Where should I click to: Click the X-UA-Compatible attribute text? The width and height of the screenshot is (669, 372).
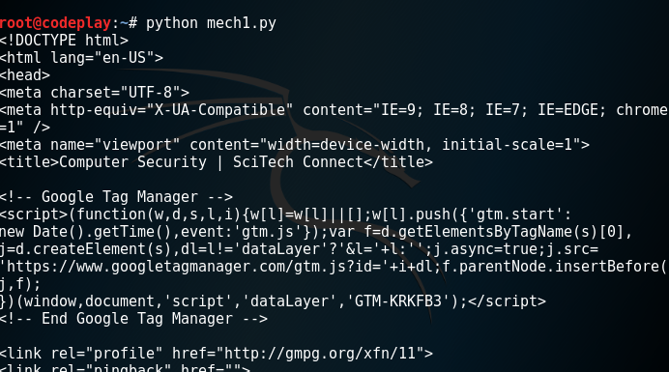(x=219, y=110)
